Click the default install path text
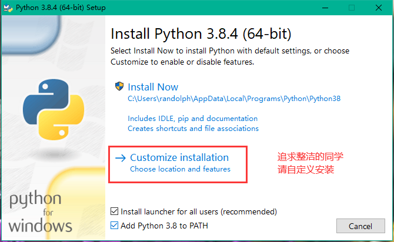394x242 pixels. [234, 99]
